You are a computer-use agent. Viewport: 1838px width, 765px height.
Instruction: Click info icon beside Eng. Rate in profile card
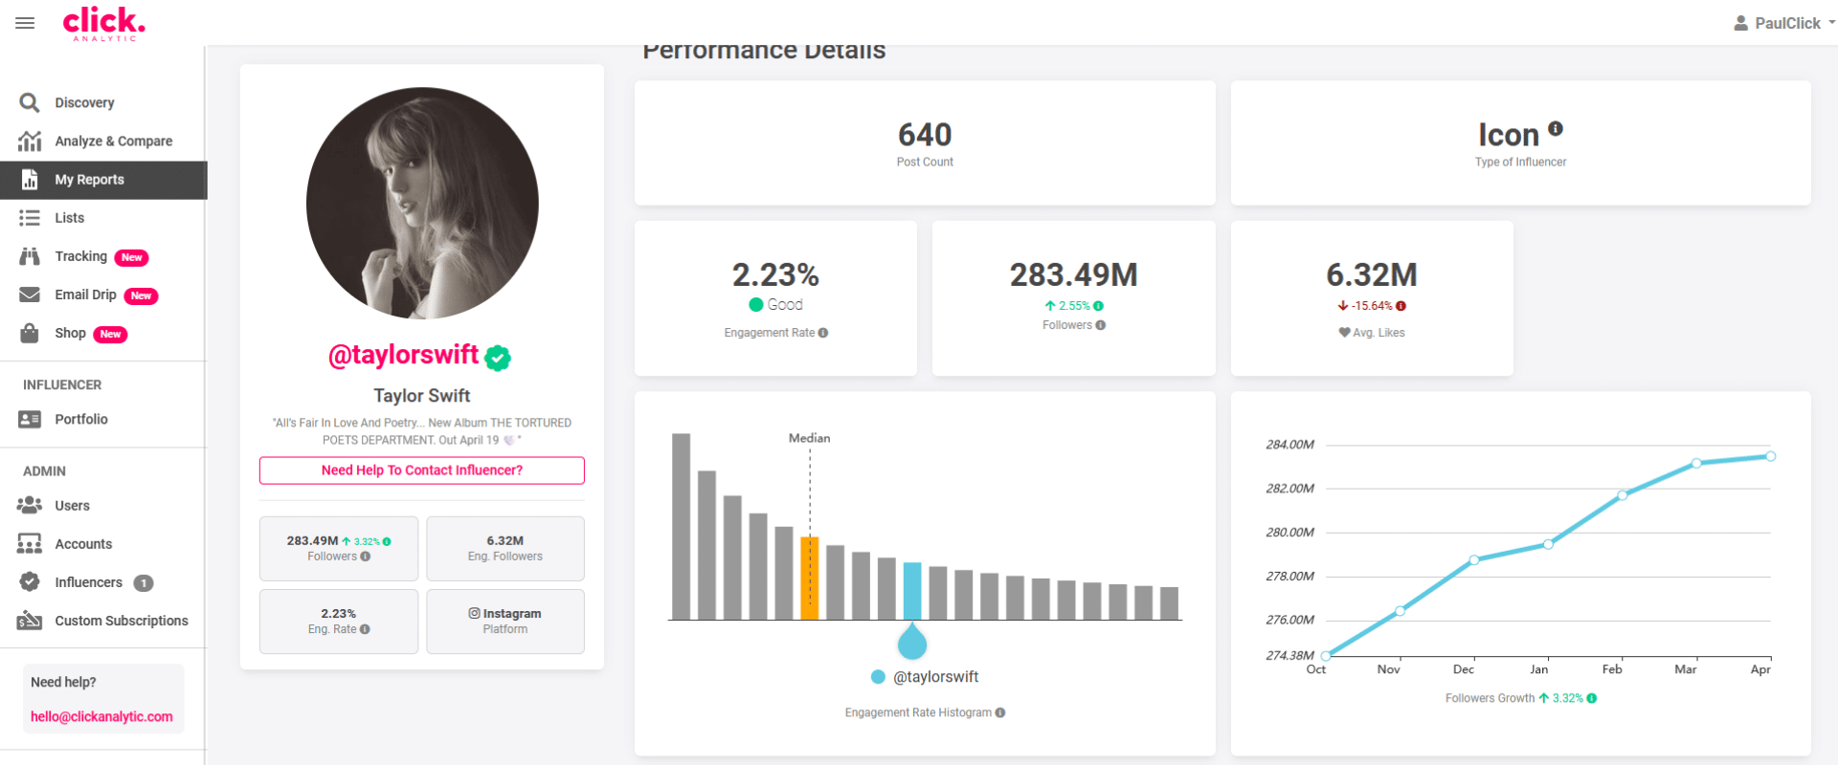[365, 629]
